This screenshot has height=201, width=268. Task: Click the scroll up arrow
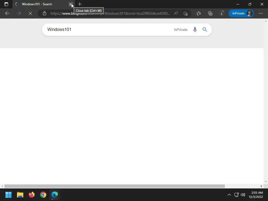[x=266, y=21]
